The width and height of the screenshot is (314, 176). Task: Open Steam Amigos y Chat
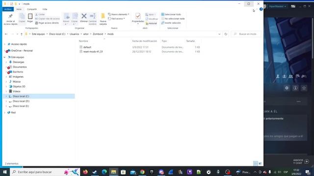coord(301,161)
